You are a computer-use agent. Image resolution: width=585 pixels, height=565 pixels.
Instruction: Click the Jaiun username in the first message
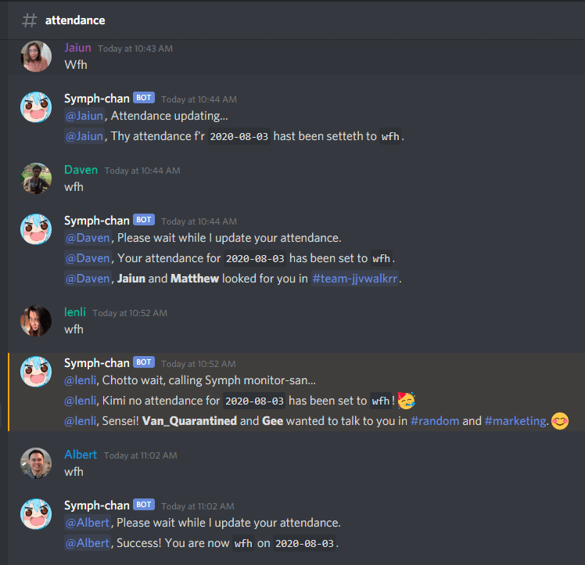pos(77,48)
